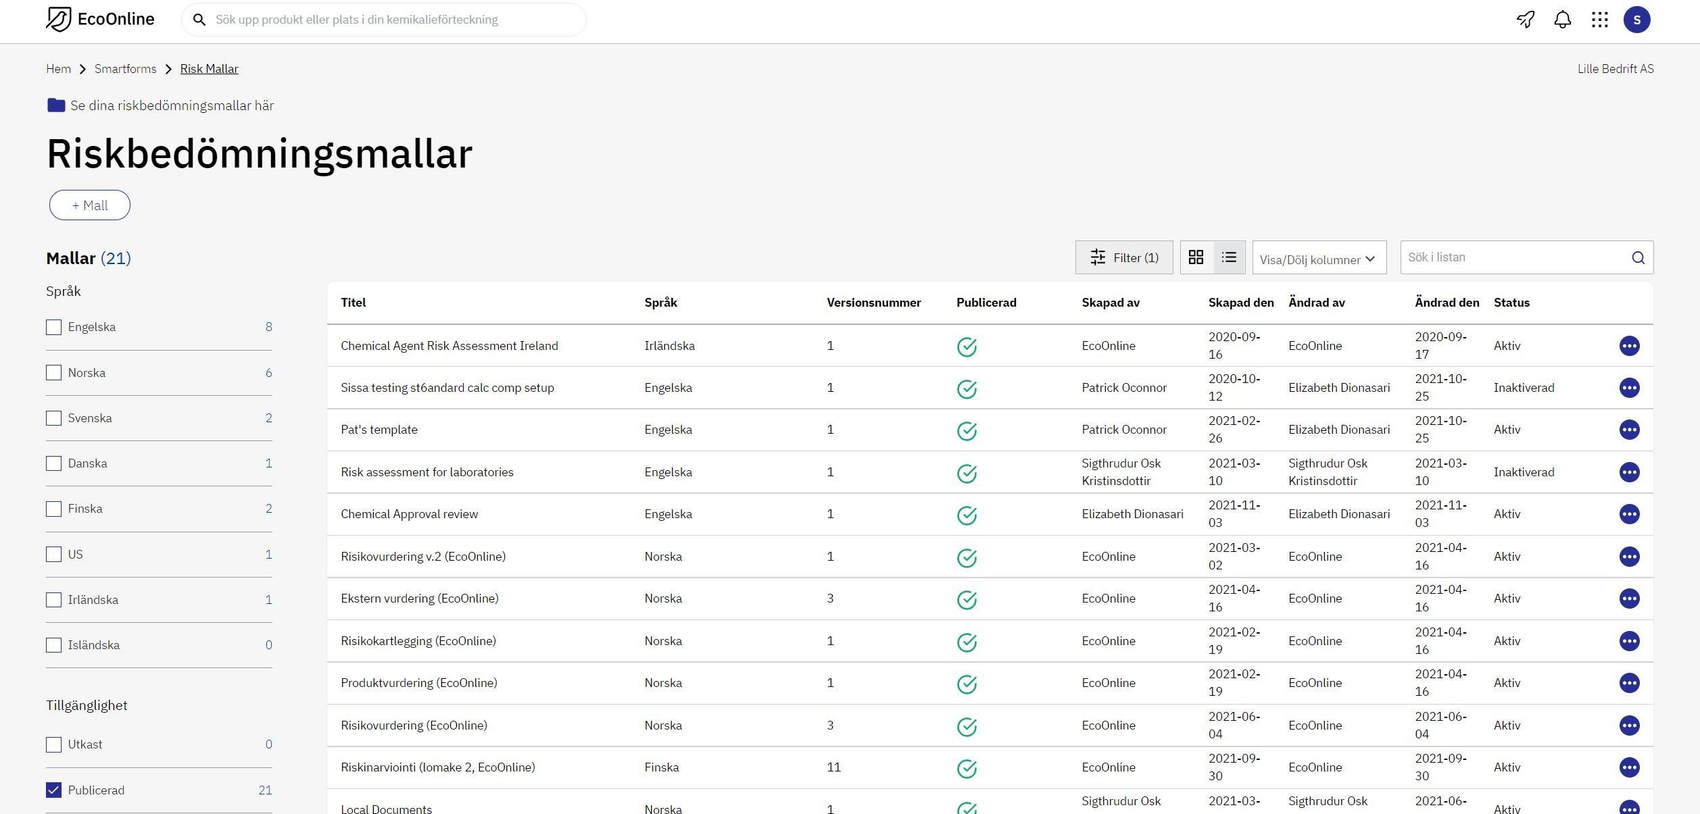Check the Svenska language filter

(54, 418)
